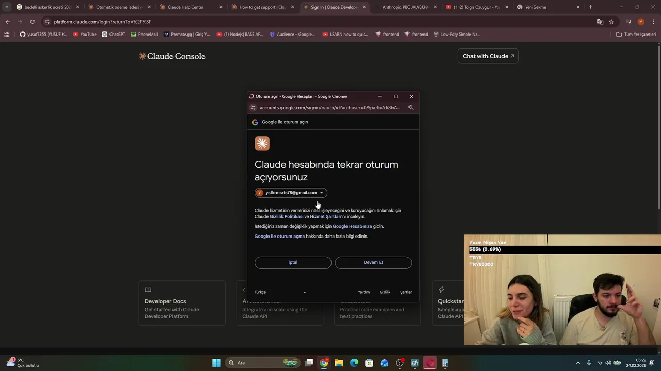
Task: Open Tüm Yer İşaretleri bookmarks folder
Action: tap(636, 35)
